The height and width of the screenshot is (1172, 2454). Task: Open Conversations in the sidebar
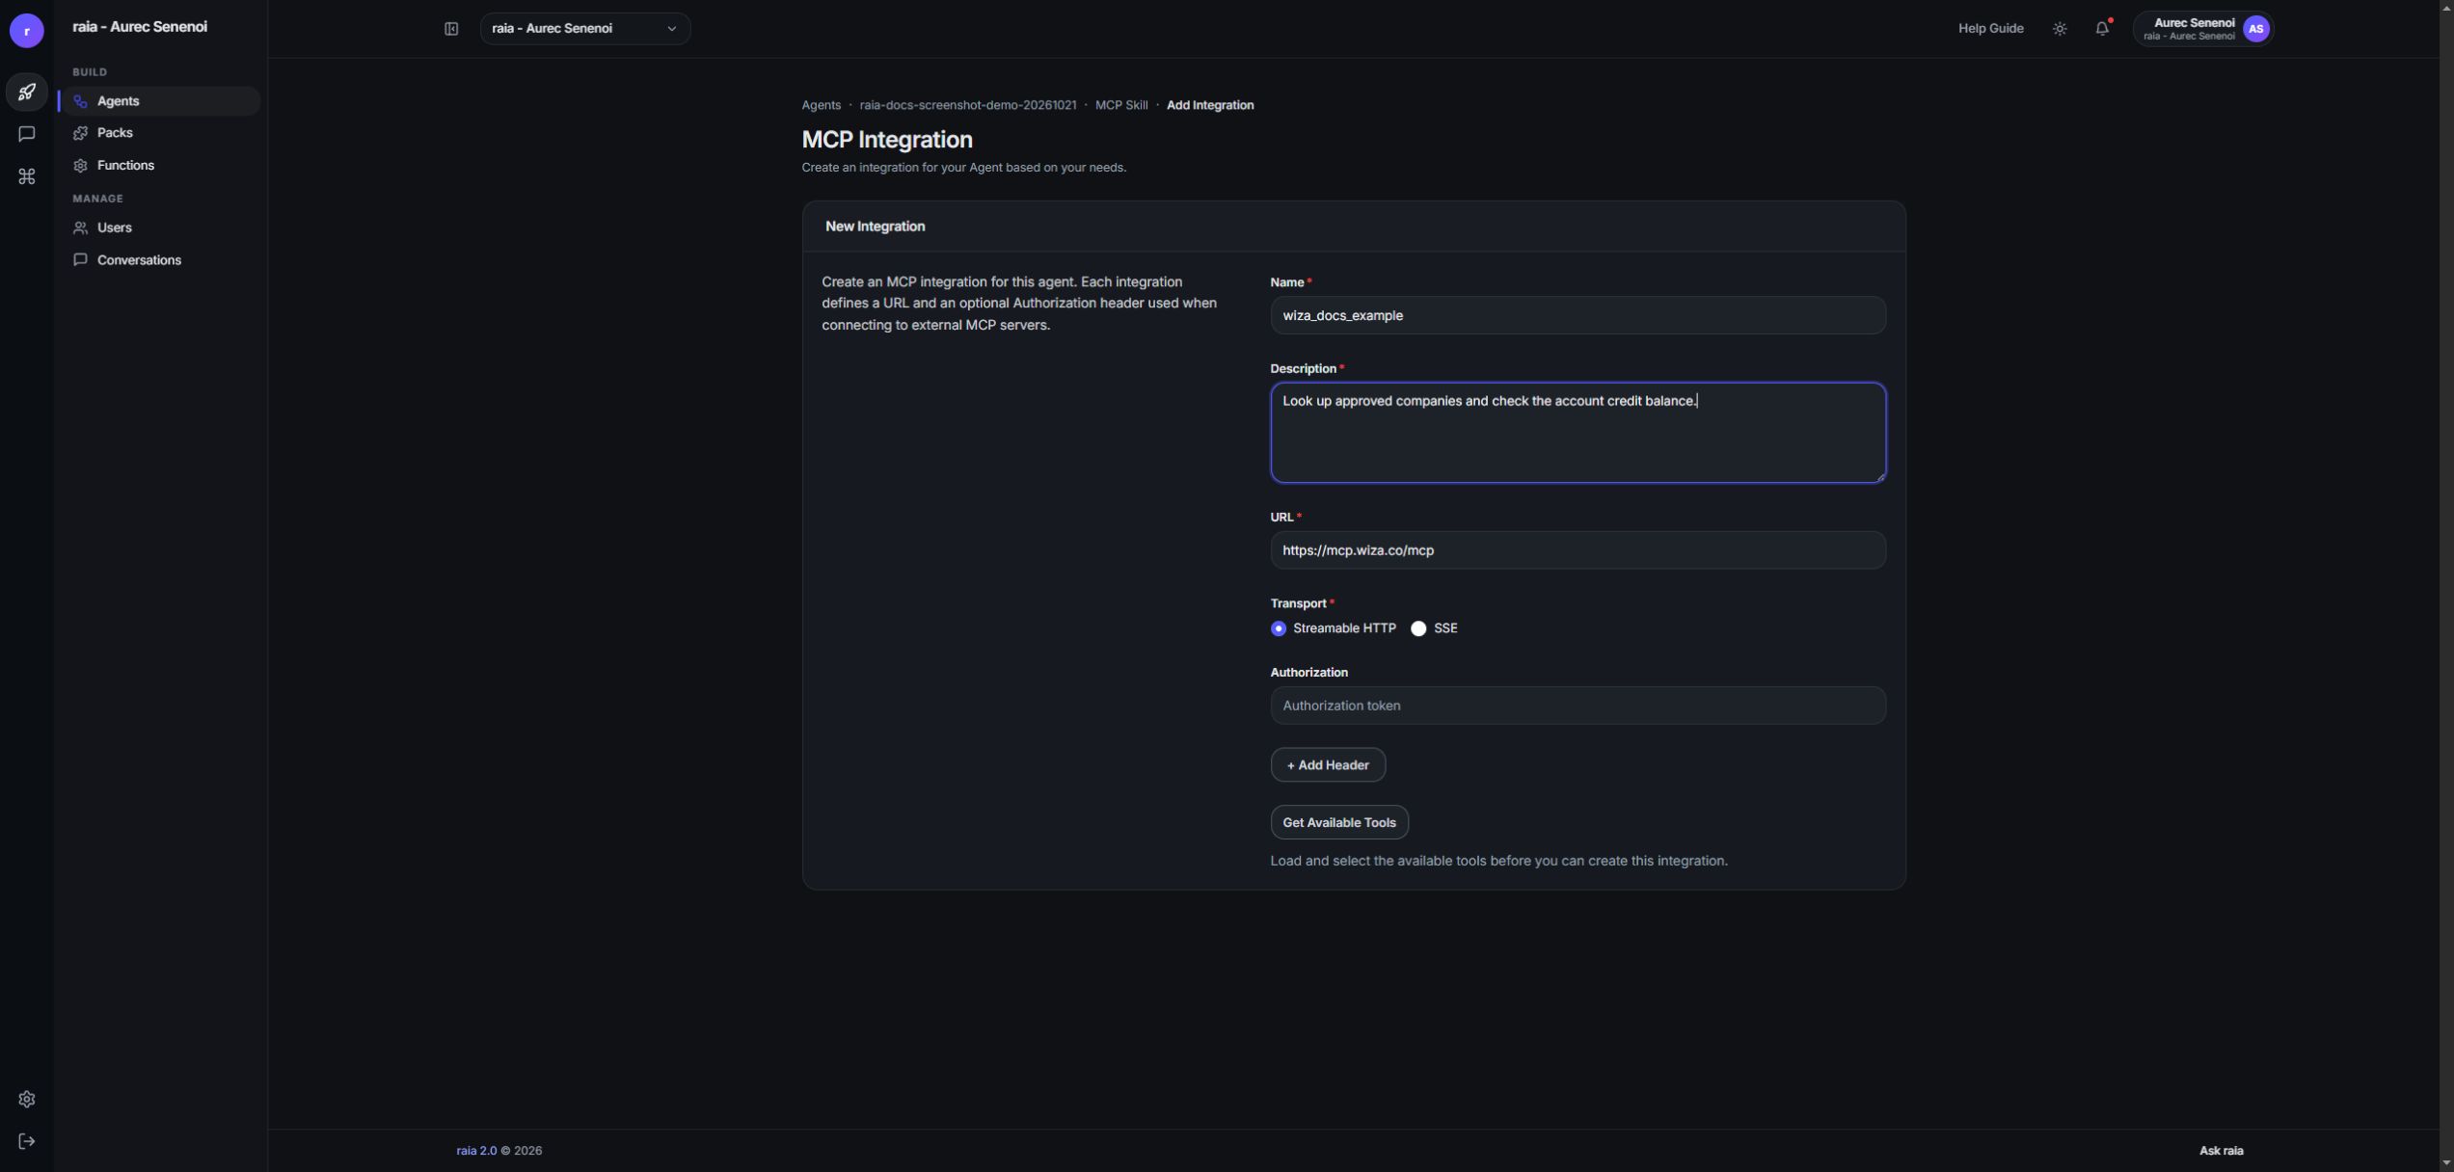[x=159, y=260]
